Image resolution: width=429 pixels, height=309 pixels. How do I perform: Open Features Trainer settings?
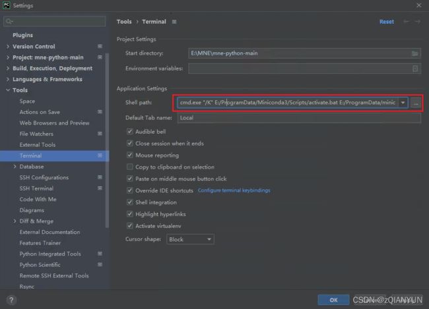pos(40,243)
